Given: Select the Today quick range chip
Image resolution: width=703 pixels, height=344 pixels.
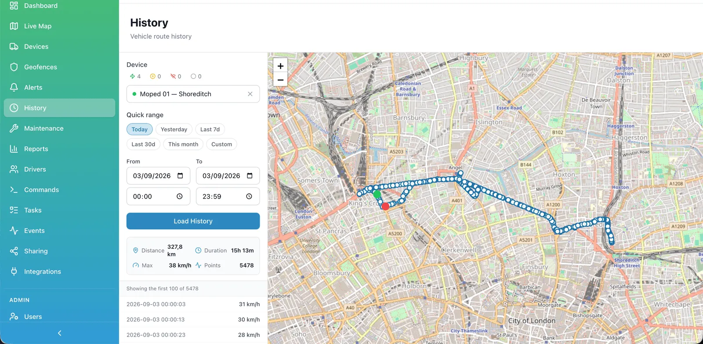Looking at the screenshot, I should (140, 129).
